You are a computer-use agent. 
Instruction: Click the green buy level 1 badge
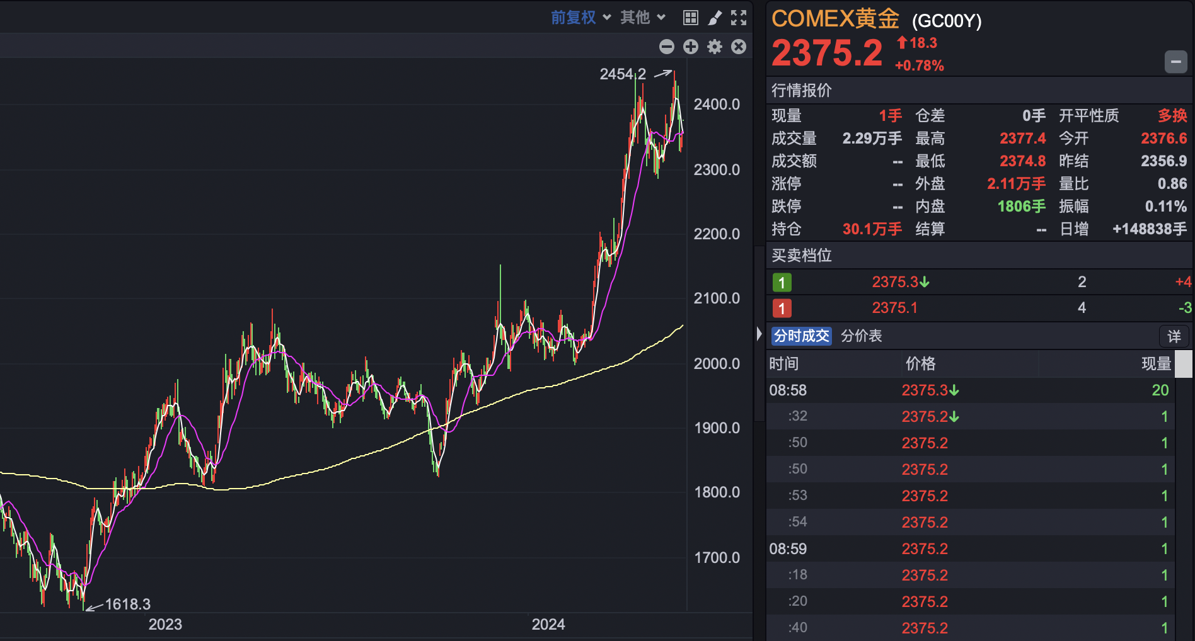click(x=782, y=282)
